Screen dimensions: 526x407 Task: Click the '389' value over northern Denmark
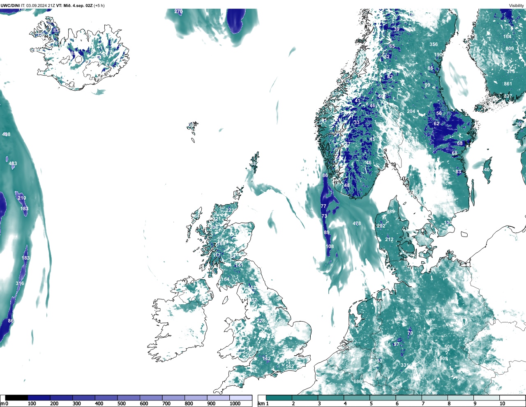click(x=390, y=212)
